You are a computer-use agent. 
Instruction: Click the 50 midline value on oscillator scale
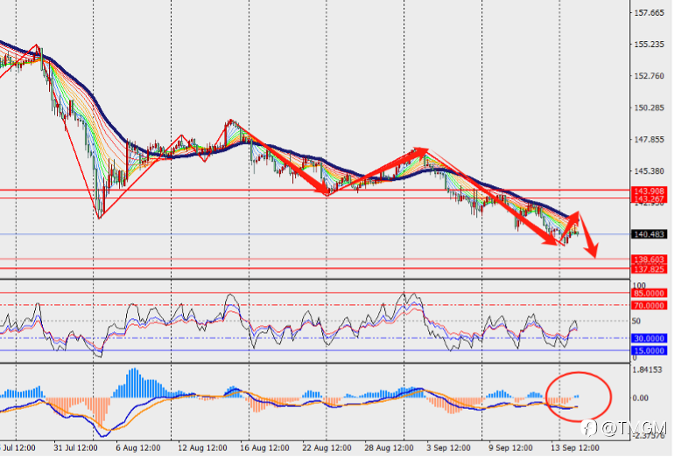pos(636,321)
